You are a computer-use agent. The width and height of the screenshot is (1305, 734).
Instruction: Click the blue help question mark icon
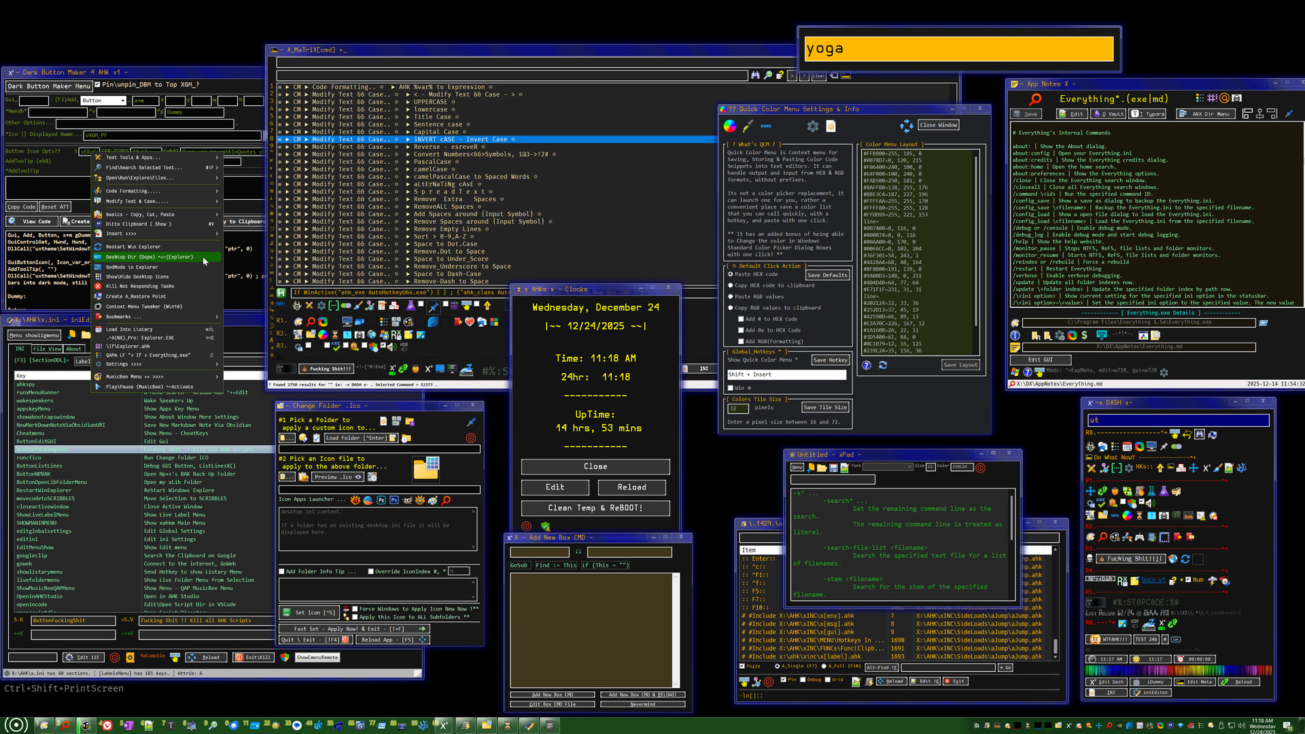867,365
